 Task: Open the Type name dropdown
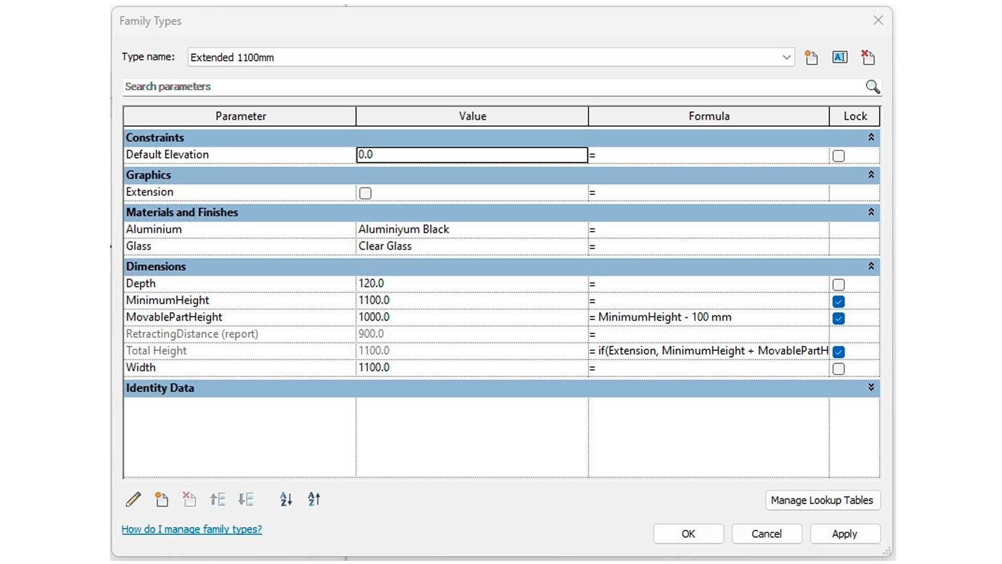click(x=786, y=57)
